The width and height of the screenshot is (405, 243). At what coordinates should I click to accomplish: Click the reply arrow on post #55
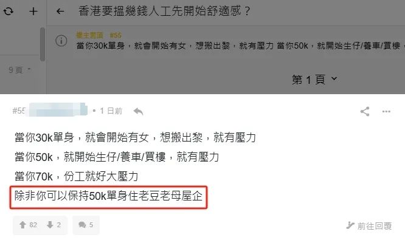pyautogui.click(x=139, y=111)
